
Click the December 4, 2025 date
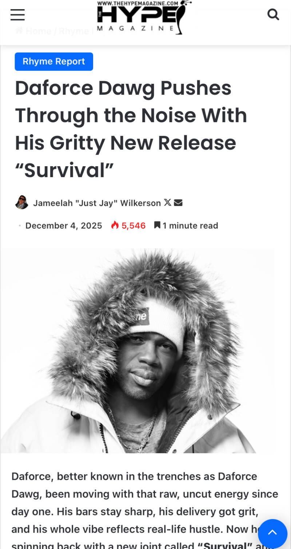[x=64, y=226]
